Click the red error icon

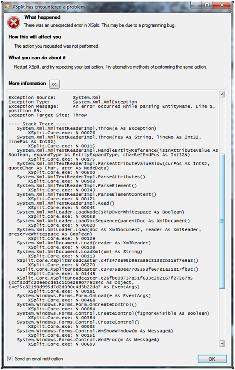click(14, 23)
